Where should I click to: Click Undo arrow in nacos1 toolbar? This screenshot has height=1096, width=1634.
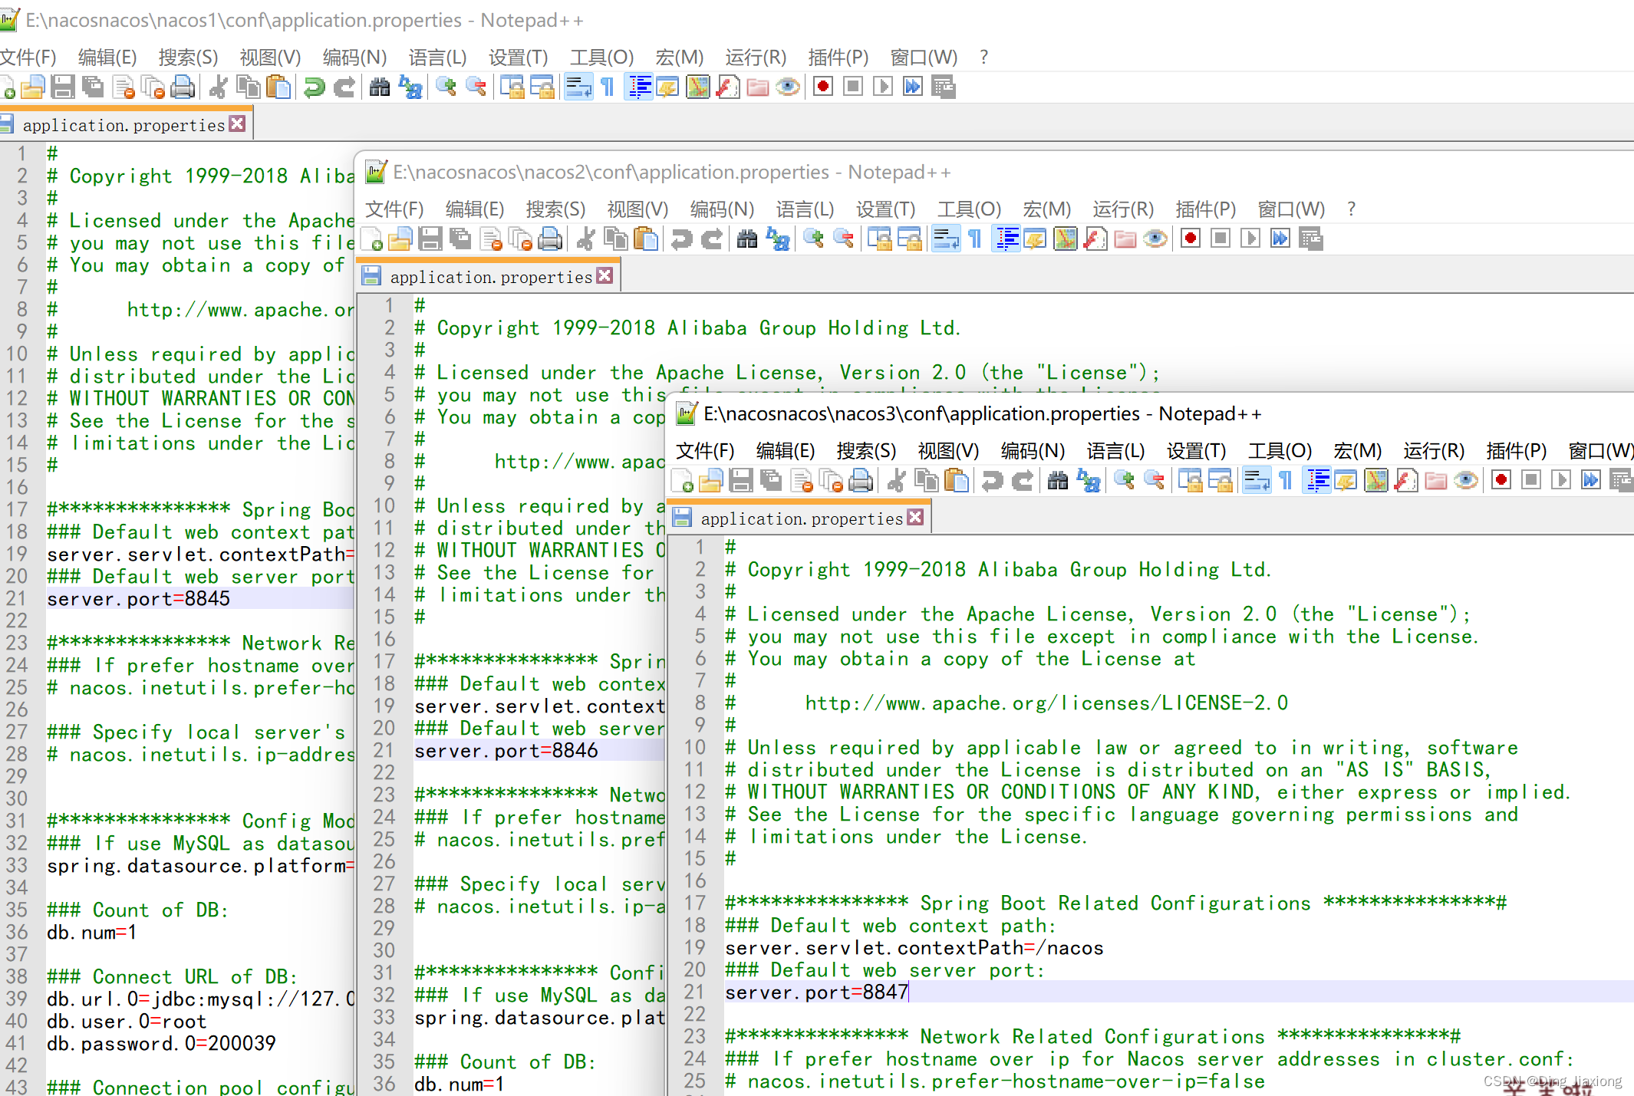(314, 87)
